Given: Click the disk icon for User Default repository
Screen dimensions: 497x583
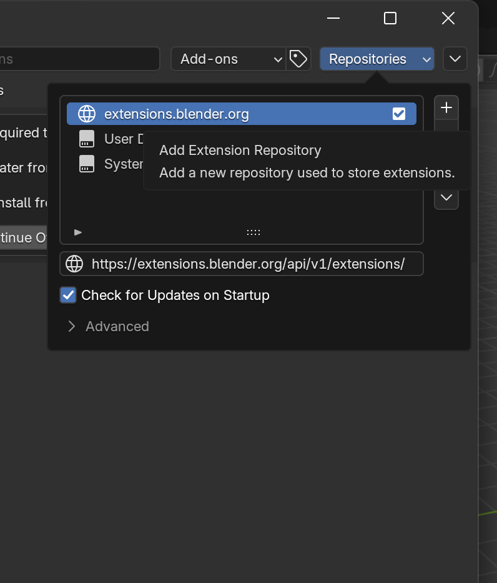Looking at the screenshot, I should pyautogui.click(x=87, y=139).
